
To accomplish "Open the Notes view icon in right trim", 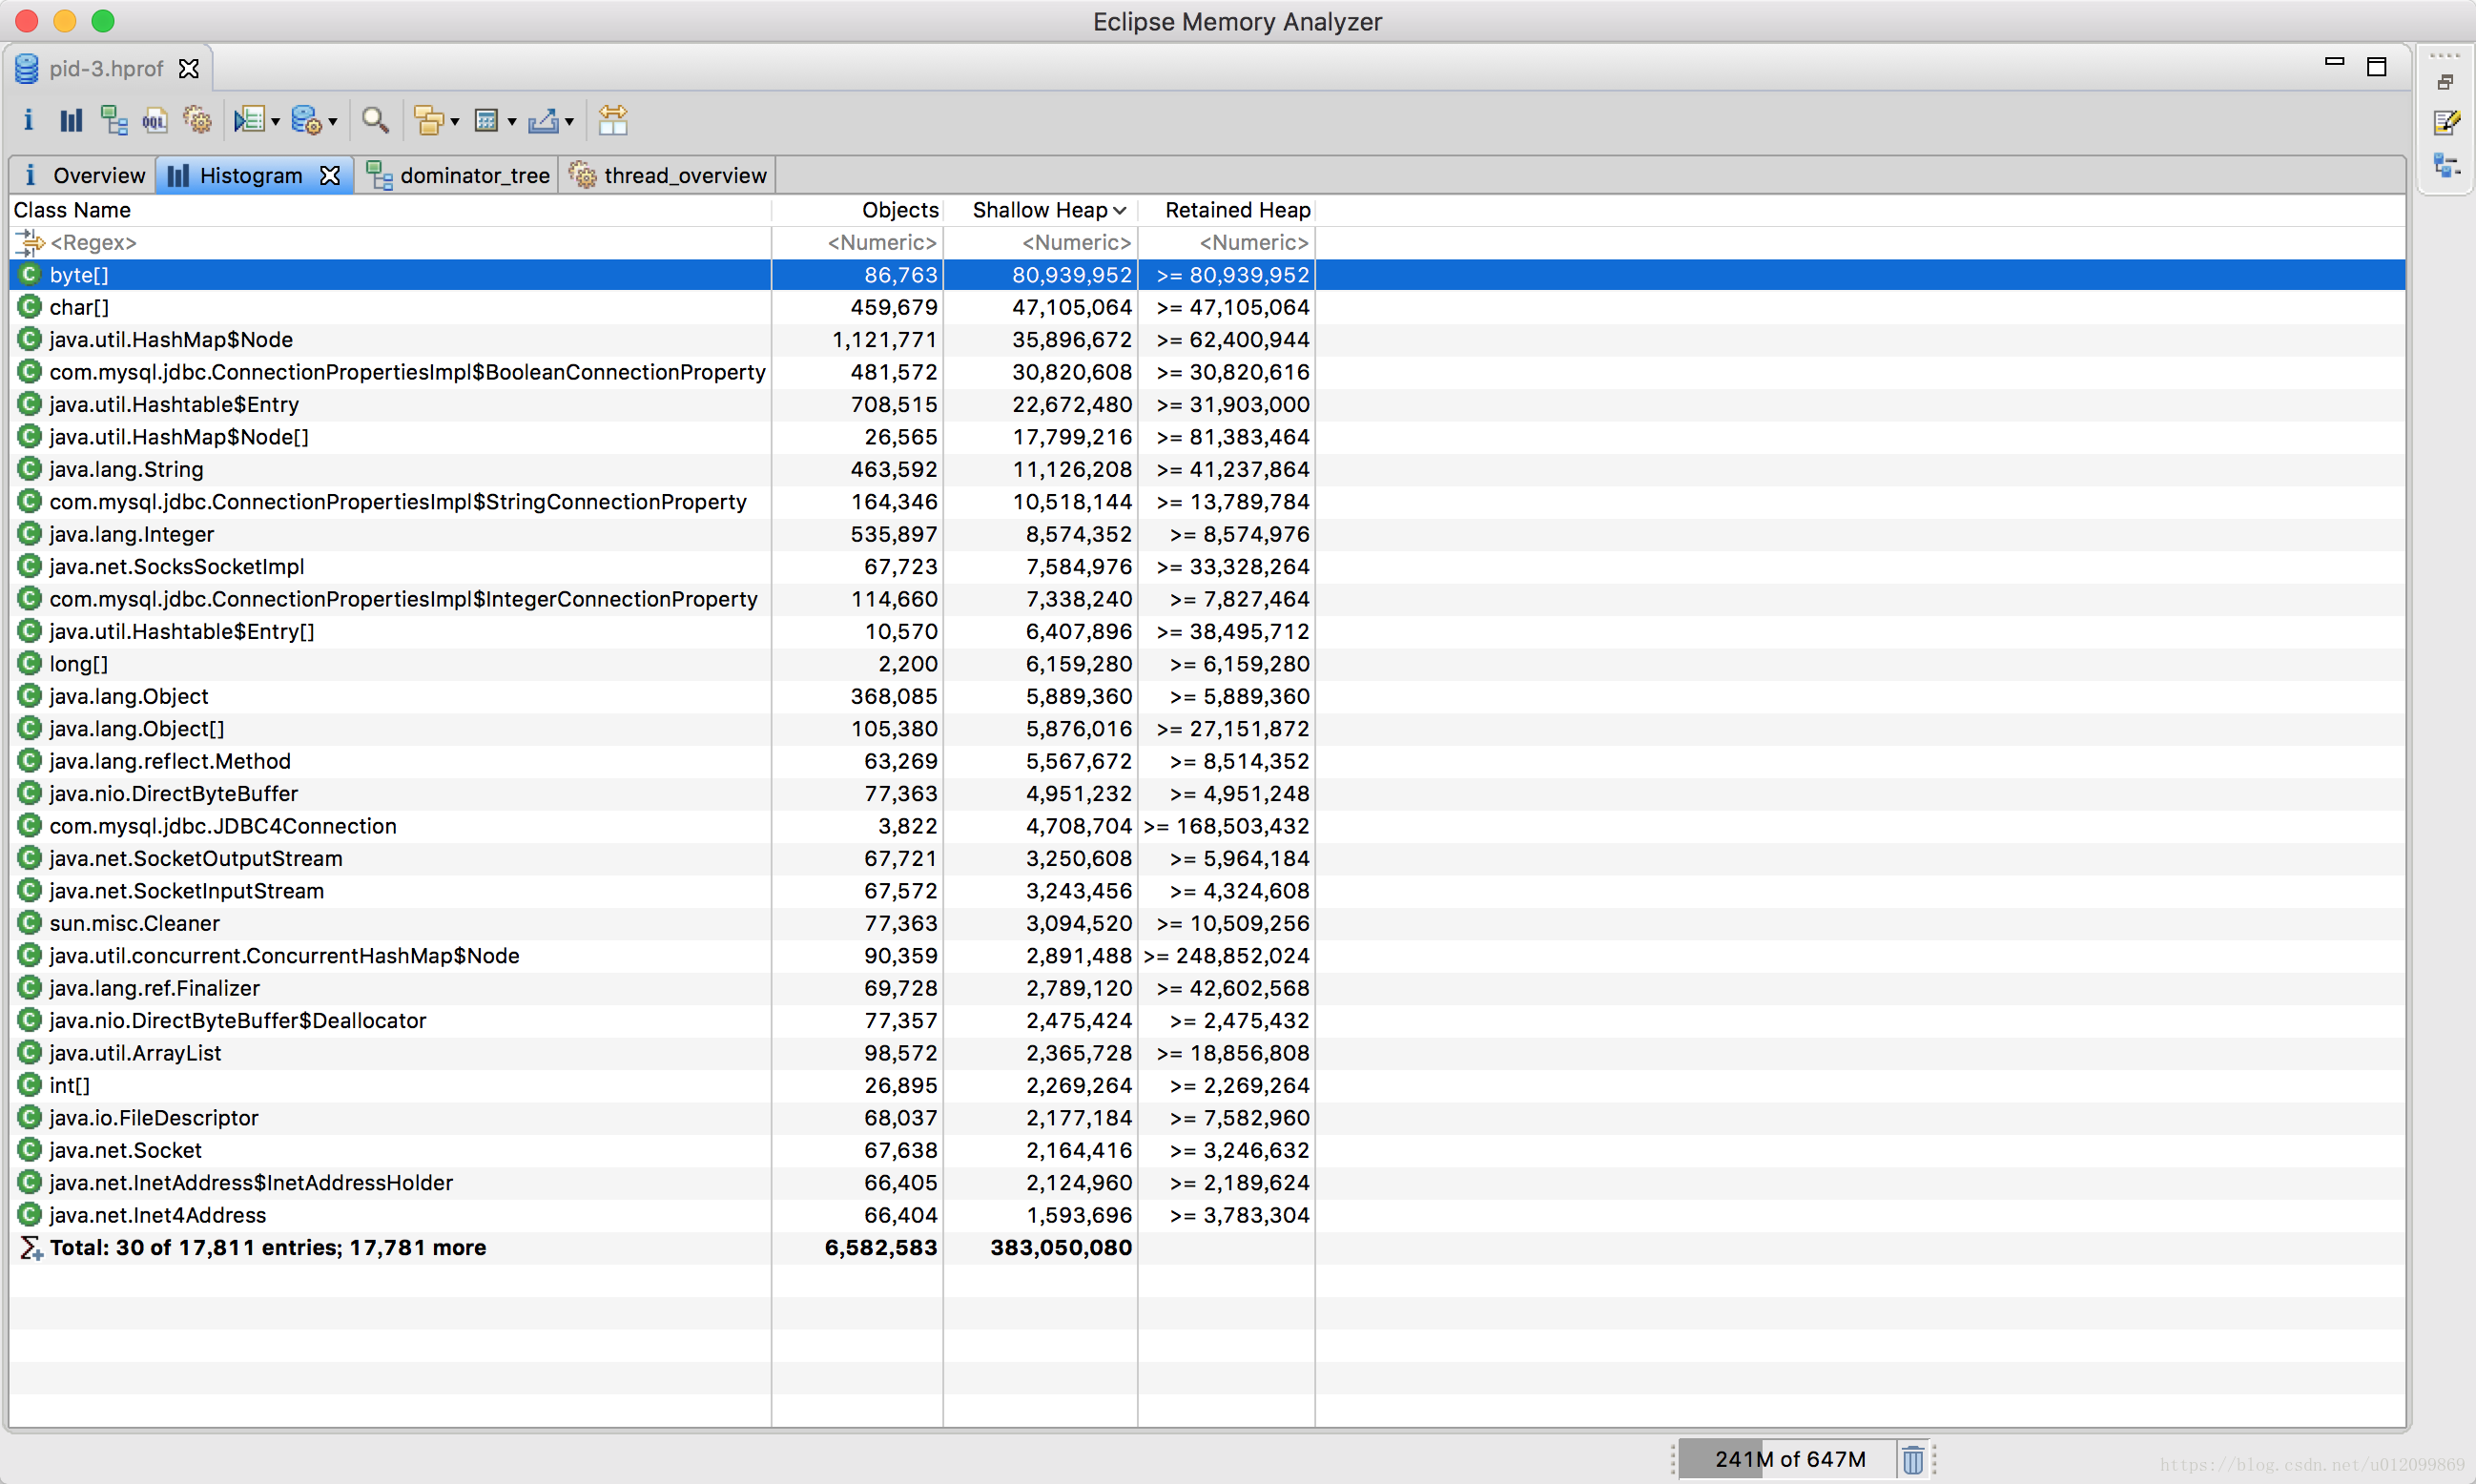I will tap(2446, 123).
